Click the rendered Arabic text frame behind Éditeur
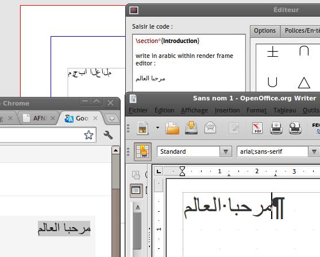The image size is (320, 257). tap(90, 73)
